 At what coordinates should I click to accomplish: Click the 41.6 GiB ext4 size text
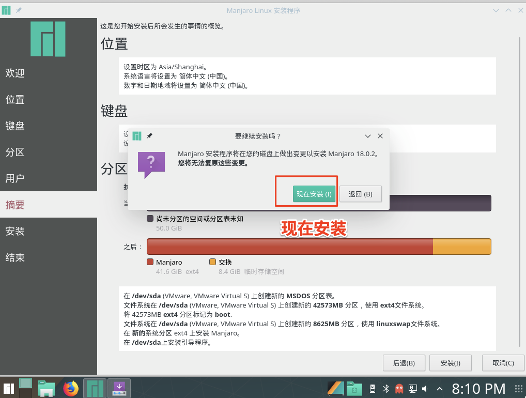point(177,271)
